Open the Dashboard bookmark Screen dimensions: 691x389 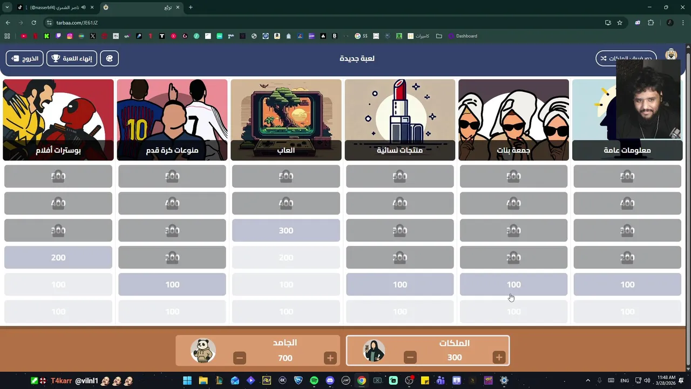pos(463,36)
